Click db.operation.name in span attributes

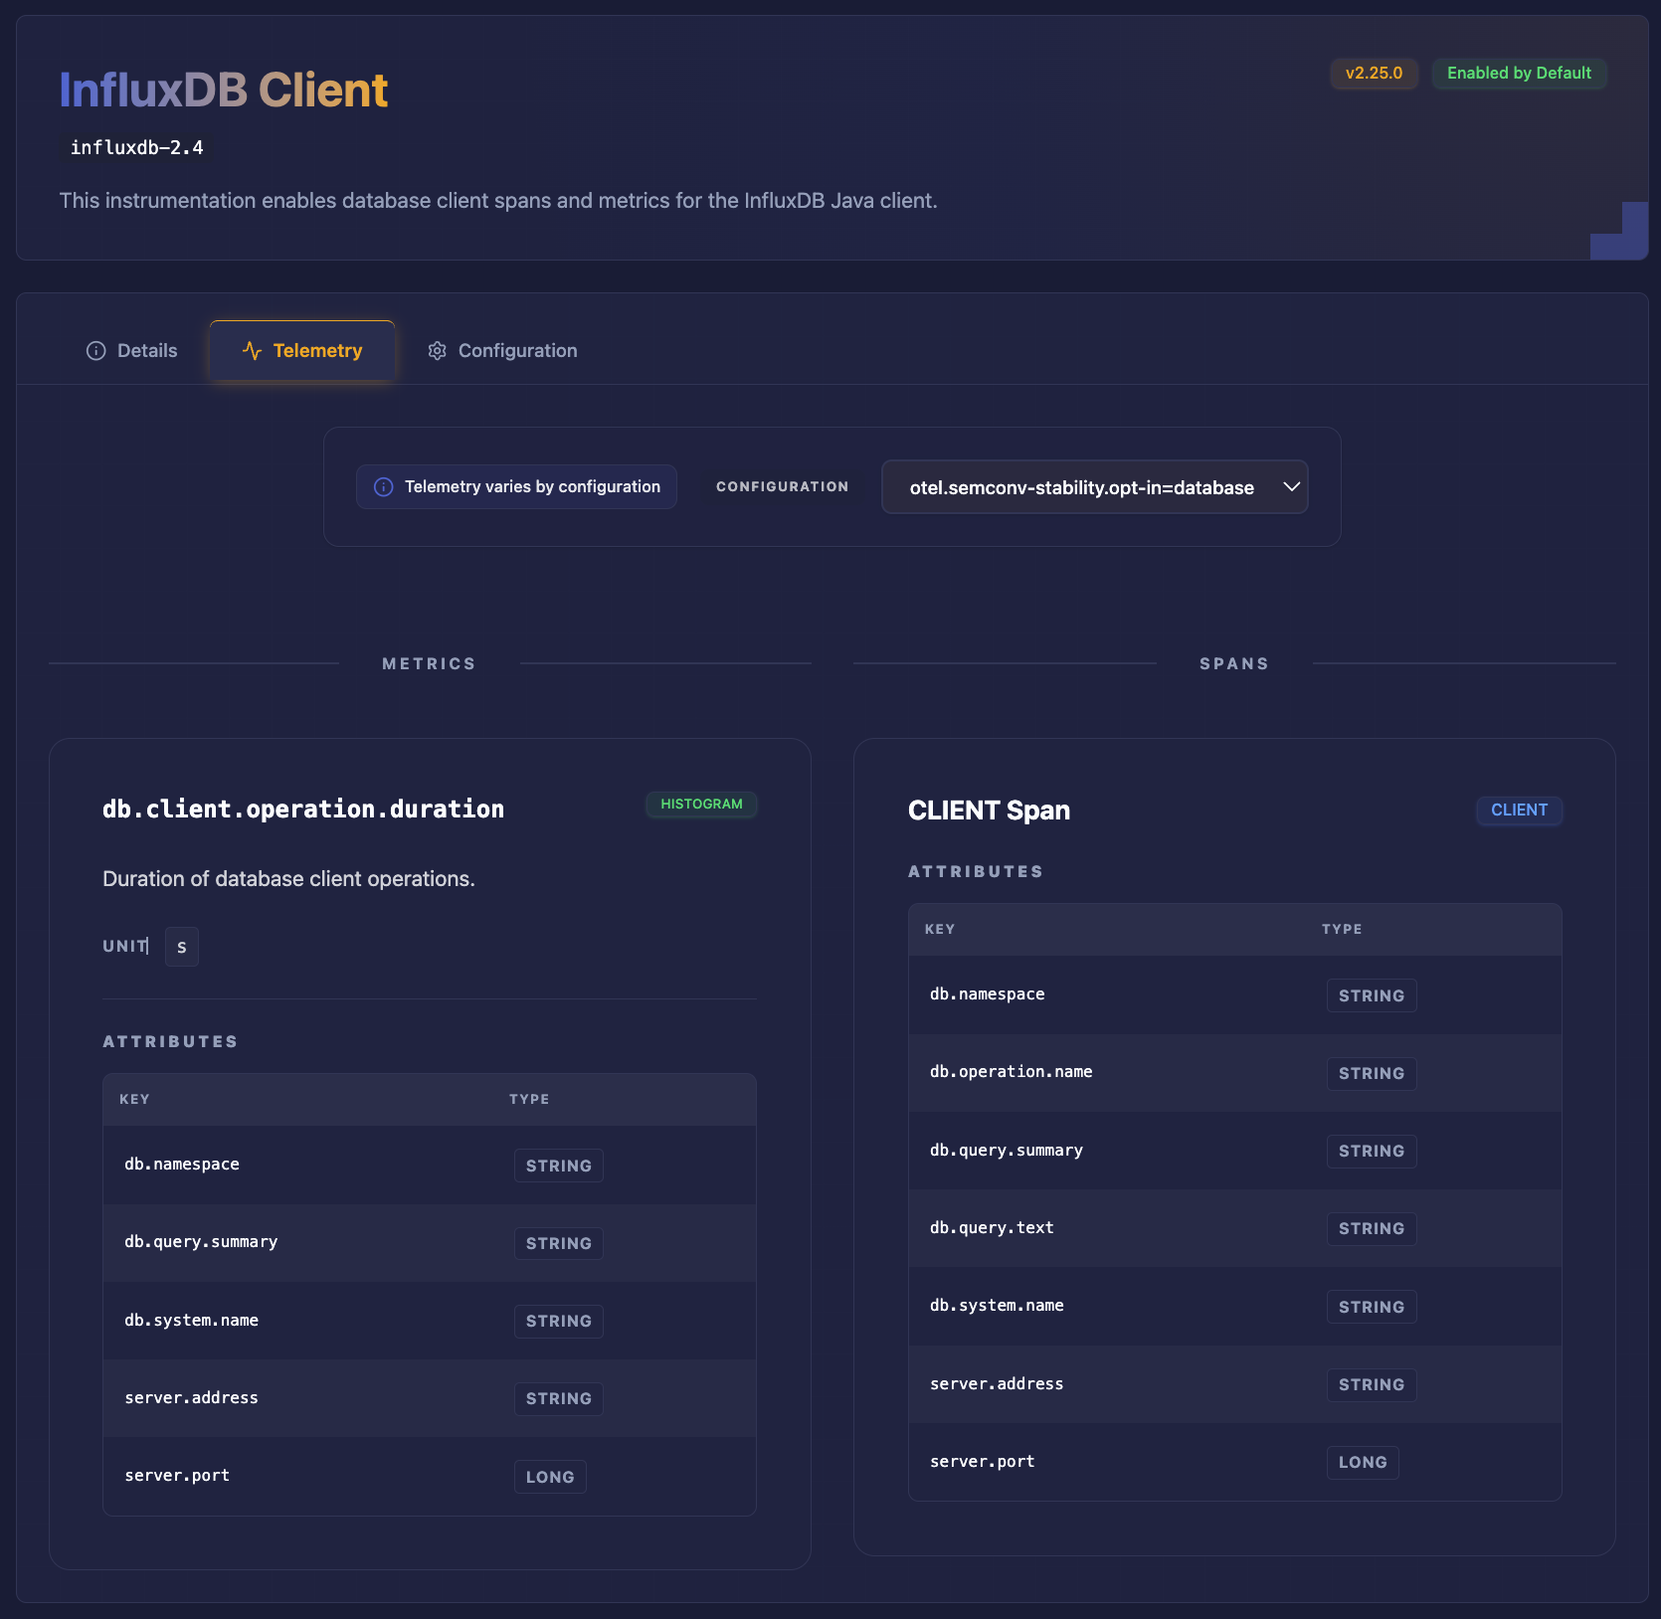pos(1011,1072)
